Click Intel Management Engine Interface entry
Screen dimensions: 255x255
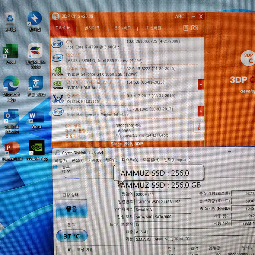(98, 115)
